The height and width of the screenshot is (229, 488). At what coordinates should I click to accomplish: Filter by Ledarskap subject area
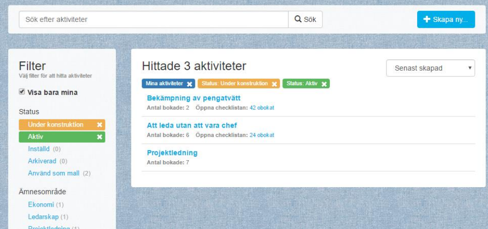click(x=43, y=217)
